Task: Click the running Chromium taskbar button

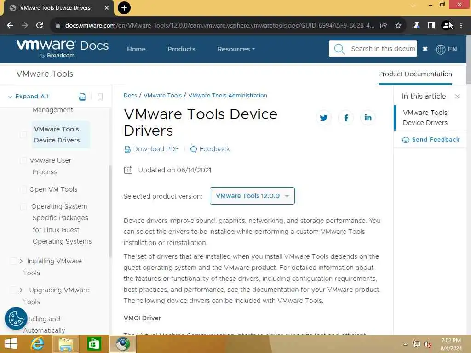Action: coord(123,344)
